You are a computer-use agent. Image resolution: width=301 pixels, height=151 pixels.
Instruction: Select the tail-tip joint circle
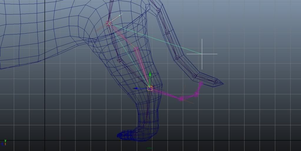(216, 82)
